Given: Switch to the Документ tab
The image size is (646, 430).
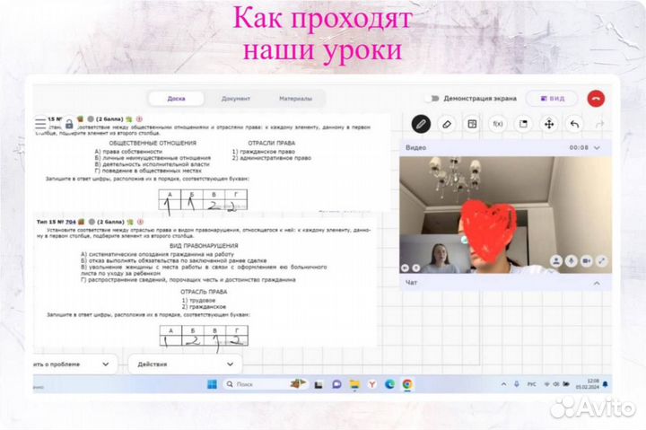Looking at the screenshot, I should pyautogui.click(x=236, y=99).
